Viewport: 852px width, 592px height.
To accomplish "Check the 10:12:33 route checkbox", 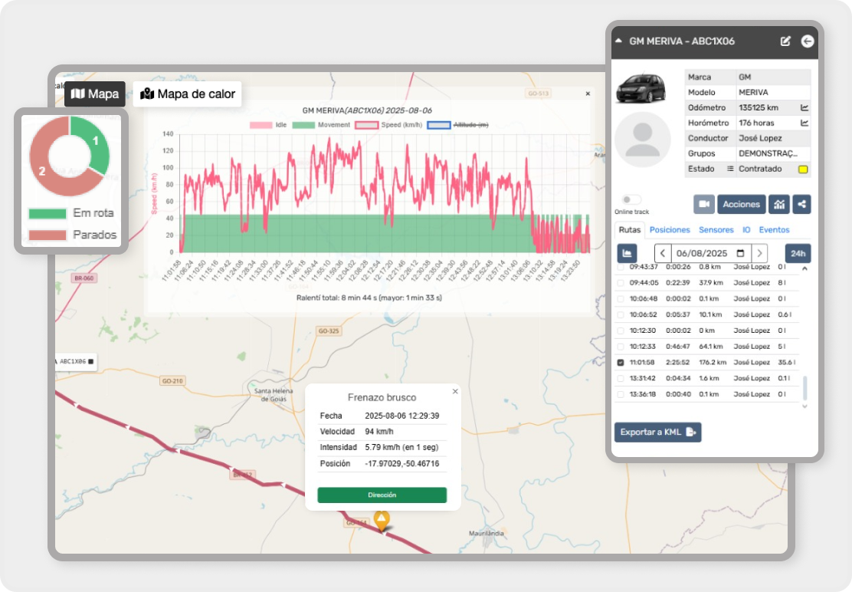I will [x=621, y=347].
